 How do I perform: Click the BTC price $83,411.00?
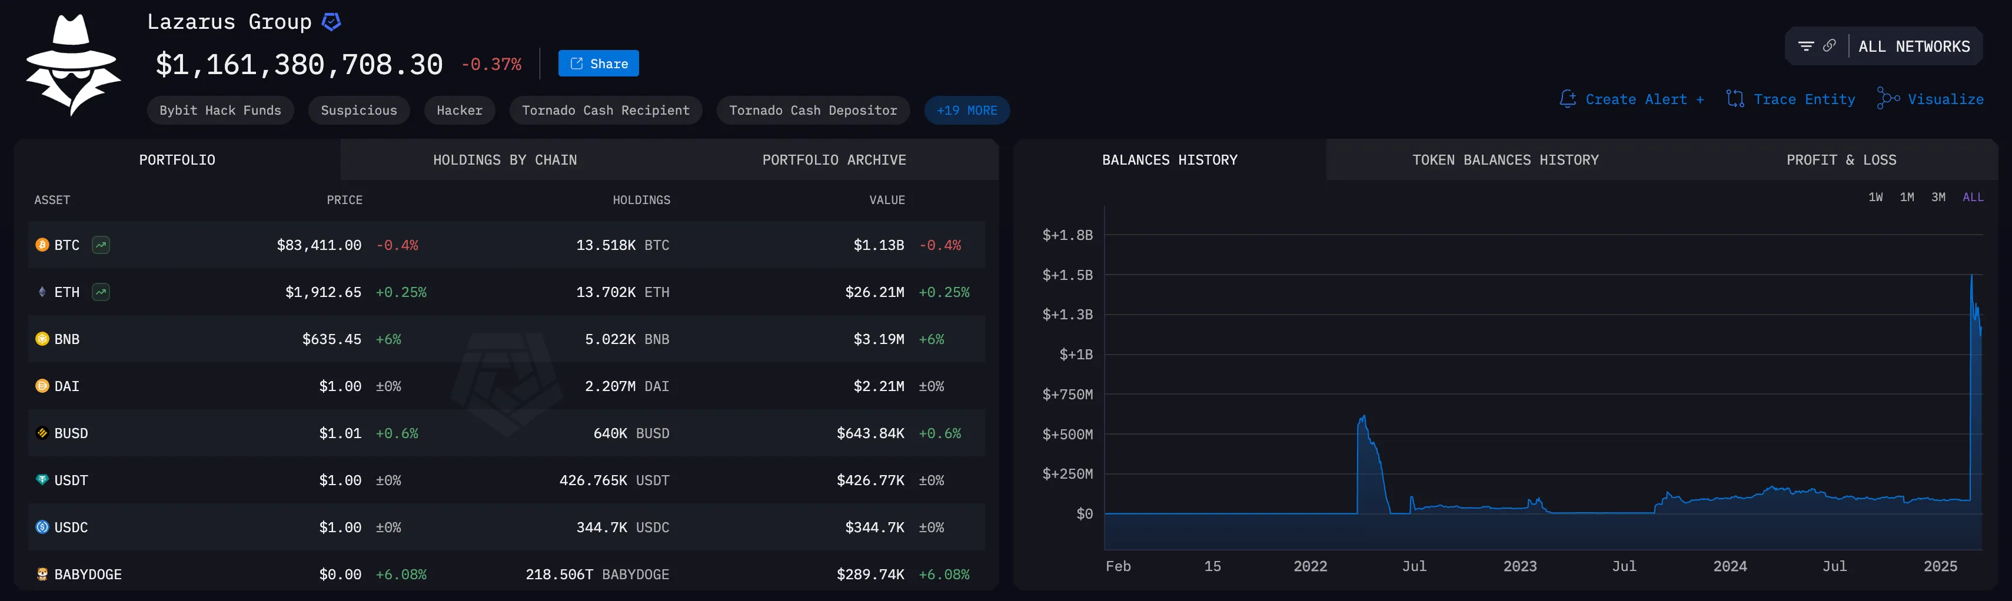coord(319,245)
